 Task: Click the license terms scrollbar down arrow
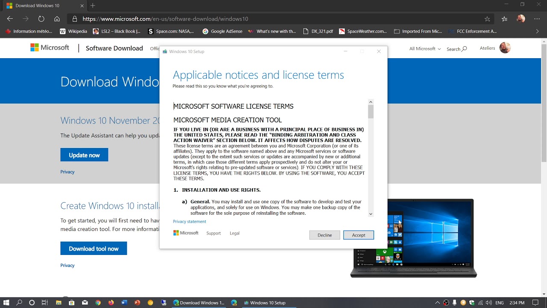click(371, 214)
